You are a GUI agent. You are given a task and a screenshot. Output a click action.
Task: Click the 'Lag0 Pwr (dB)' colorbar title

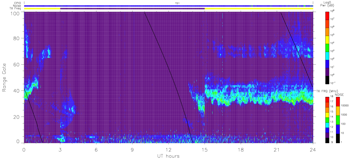coord(327,4)
